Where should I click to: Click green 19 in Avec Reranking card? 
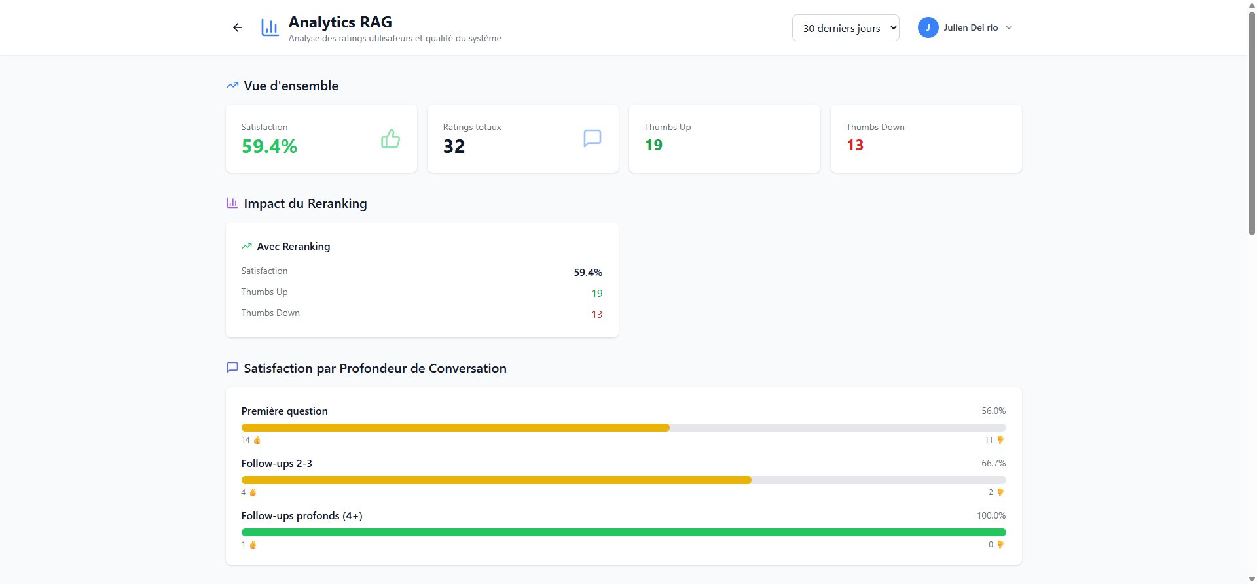click(597, 293)
